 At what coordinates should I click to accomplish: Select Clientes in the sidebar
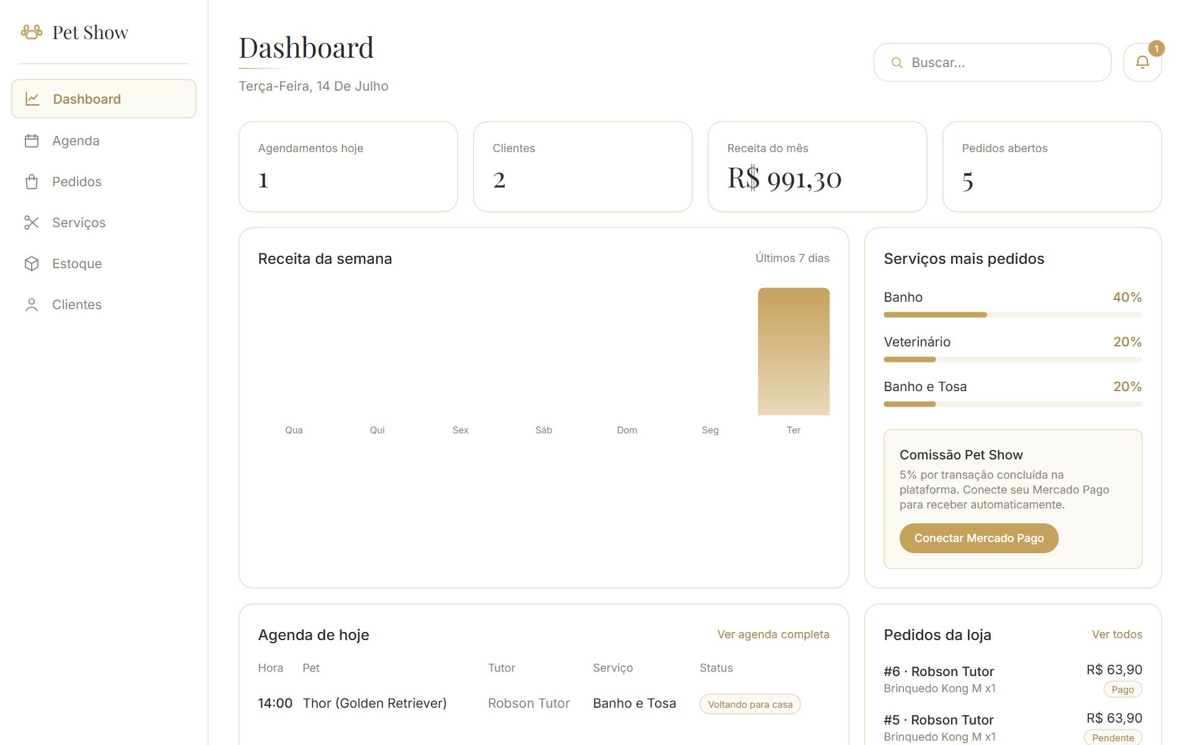click(104, 305)
